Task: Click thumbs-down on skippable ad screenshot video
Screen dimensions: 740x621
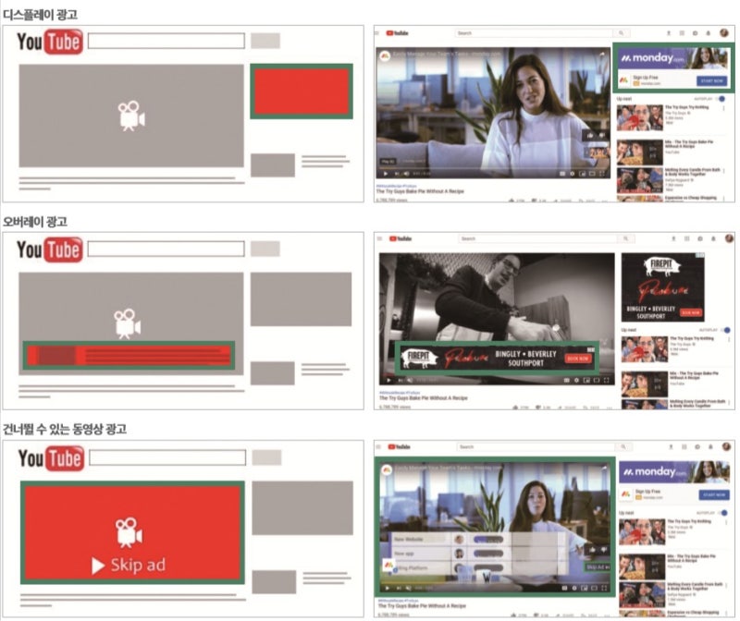Action: (x=603, y=549)
